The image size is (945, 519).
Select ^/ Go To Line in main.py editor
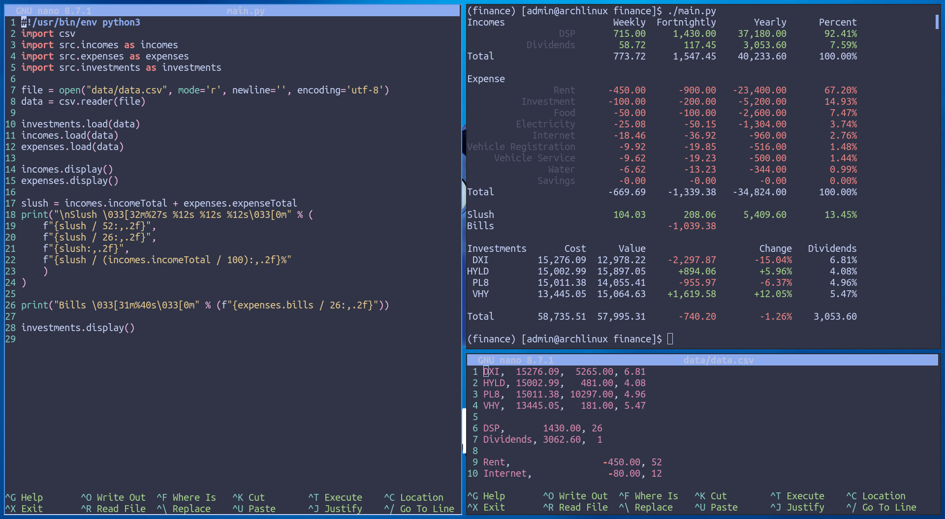pyautogui.click(x=419, y=509)
